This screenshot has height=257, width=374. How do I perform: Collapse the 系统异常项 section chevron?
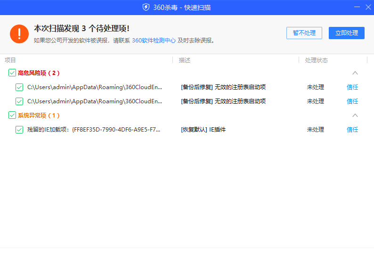(x=355, y=116)
